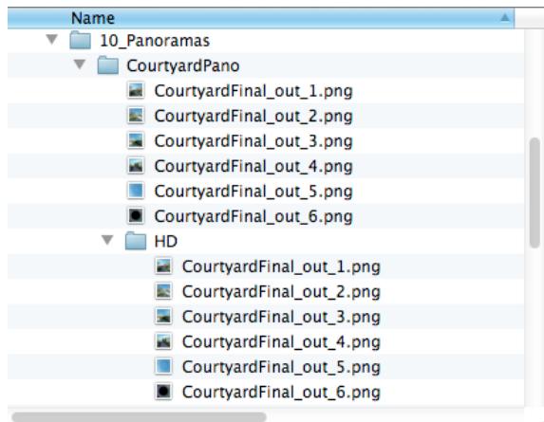The image size is (544, 422).
Task: Select the HD folder name
Action: (166, 242)
